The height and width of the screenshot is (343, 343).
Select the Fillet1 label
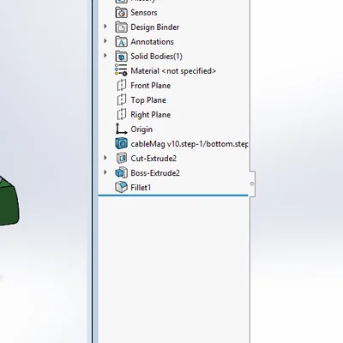[141, 188]
